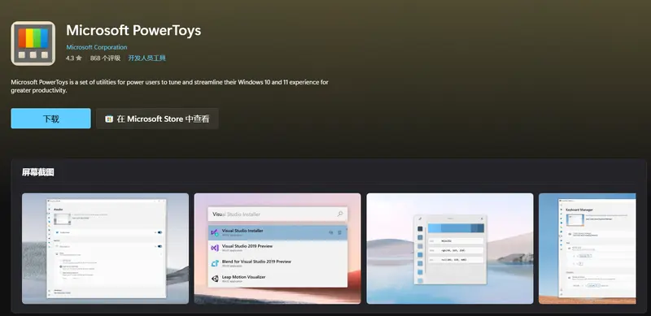Open the Microsoft Corporation publisher link
The height and width of the screenshot is (316, 651).
pos(97,47)
